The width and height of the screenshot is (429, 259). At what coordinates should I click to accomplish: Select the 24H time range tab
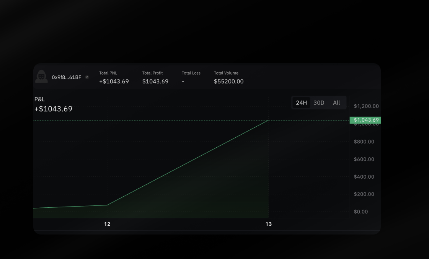pos(301,103)
